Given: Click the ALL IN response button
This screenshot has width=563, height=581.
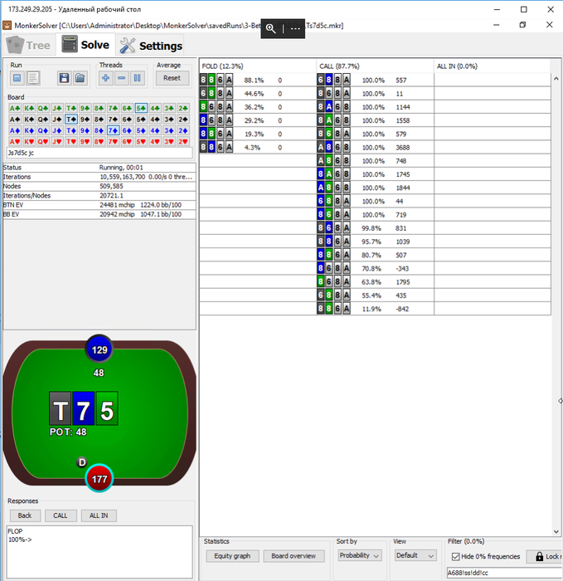Looking at the screenshot, I should click(99, 515).
